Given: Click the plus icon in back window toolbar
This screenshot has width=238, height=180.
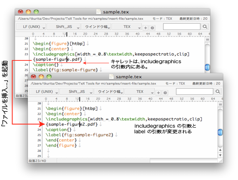Looking at the screenshot, I should pyautogui.click(x=146, y=28).
